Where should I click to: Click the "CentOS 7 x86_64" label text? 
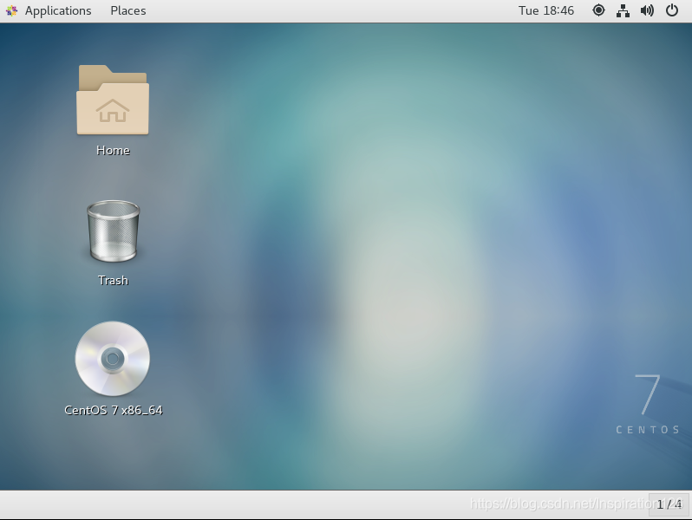[114, 410]
